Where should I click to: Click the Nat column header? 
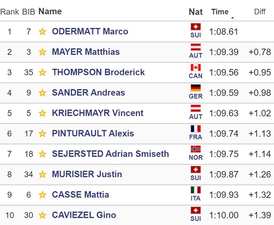[196, 12]
